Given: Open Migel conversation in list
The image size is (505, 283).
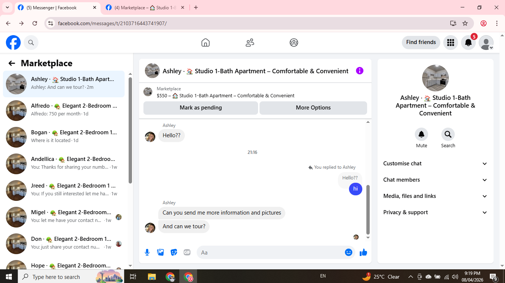Looking at the screenshot, I should [x=64, y=217].
